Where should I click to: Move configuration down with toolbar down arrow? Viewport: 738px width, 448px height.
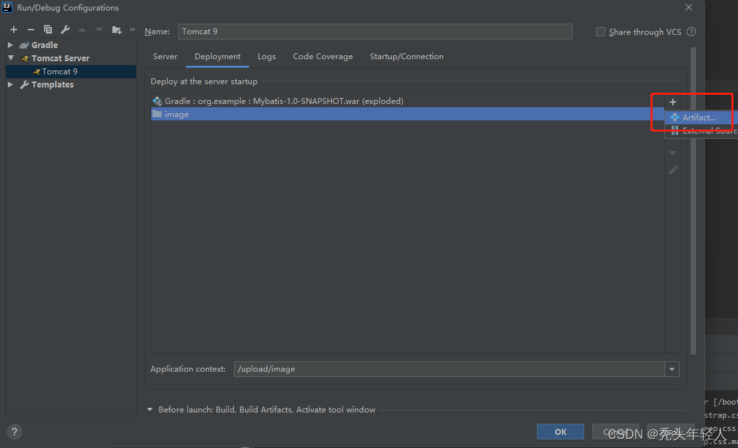click(x=99, y=30)
